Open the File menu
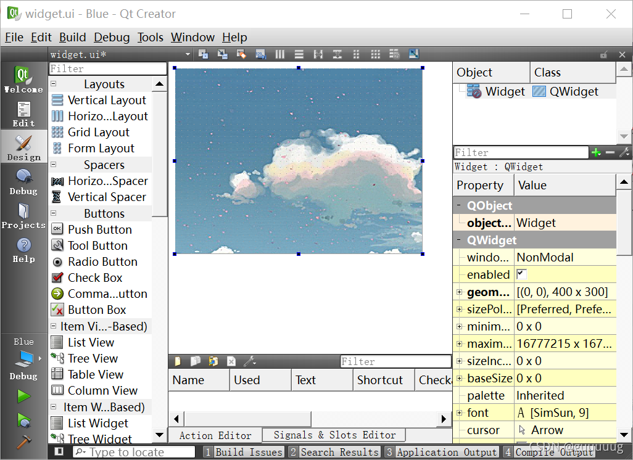This screenshot has width=633, height=460. [14, 37]
